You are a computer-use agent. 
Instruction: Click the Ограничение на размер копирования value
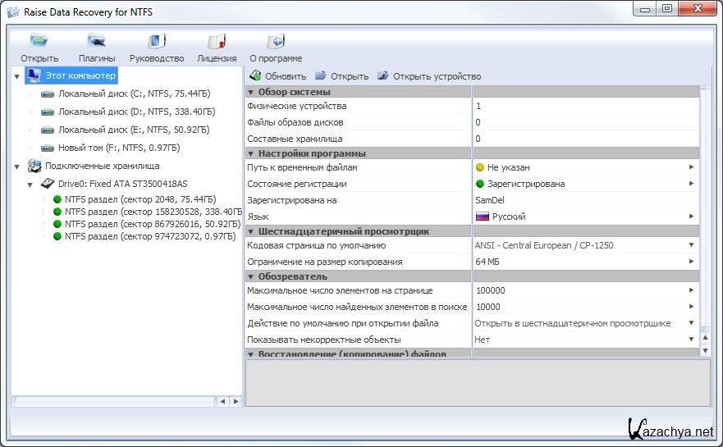pos(487,262)
